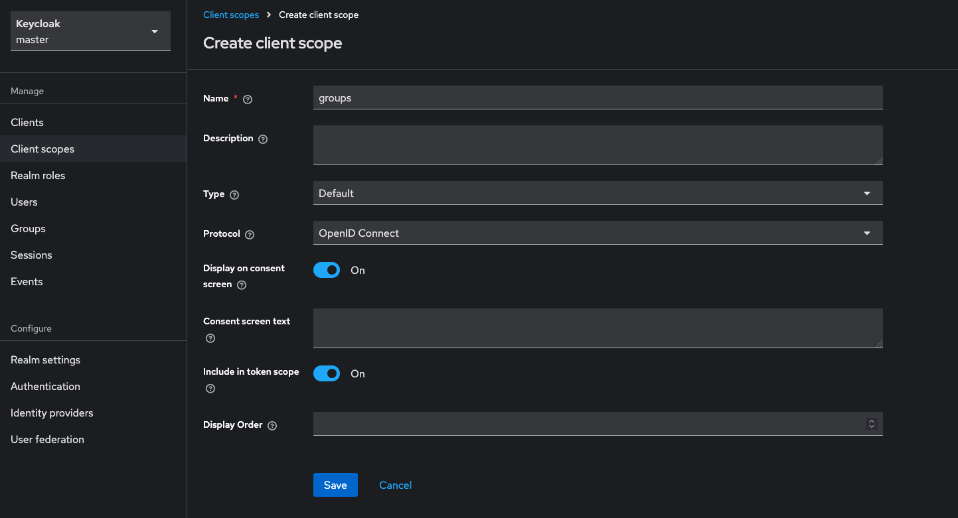Viewport: 958px width, 518px height.
Task: Click the Display Order number stepper arrows
Action: point(872,423)
